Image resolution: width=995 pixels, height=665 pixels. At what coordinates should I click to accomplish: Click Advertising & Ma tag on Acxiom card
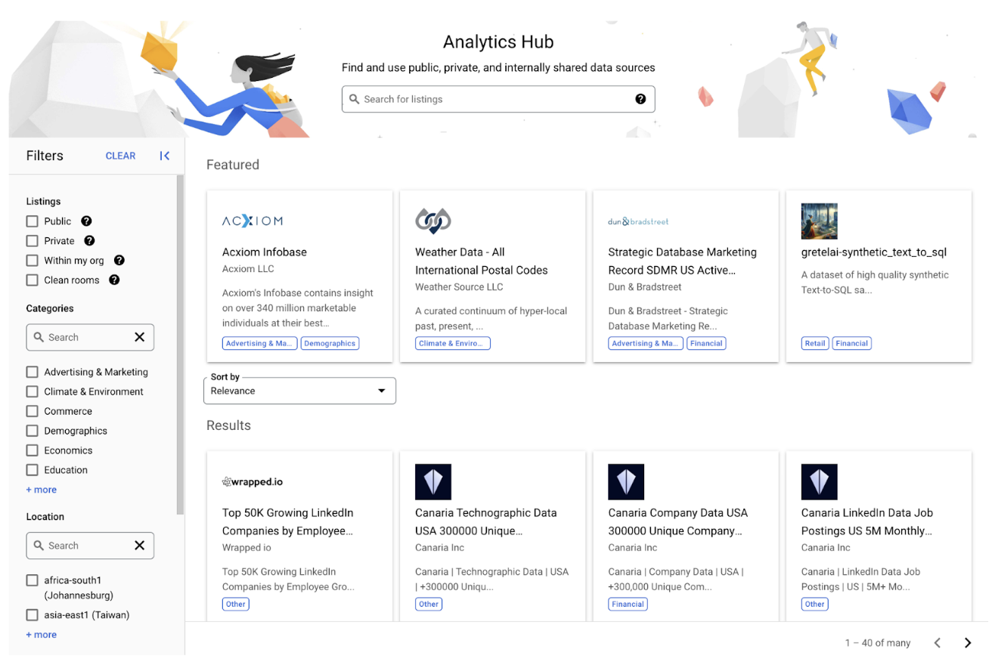point(259,343)
